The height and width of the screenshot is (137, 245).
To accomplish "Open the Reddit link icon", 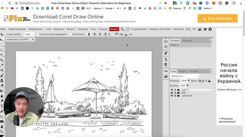I will 200,29.
